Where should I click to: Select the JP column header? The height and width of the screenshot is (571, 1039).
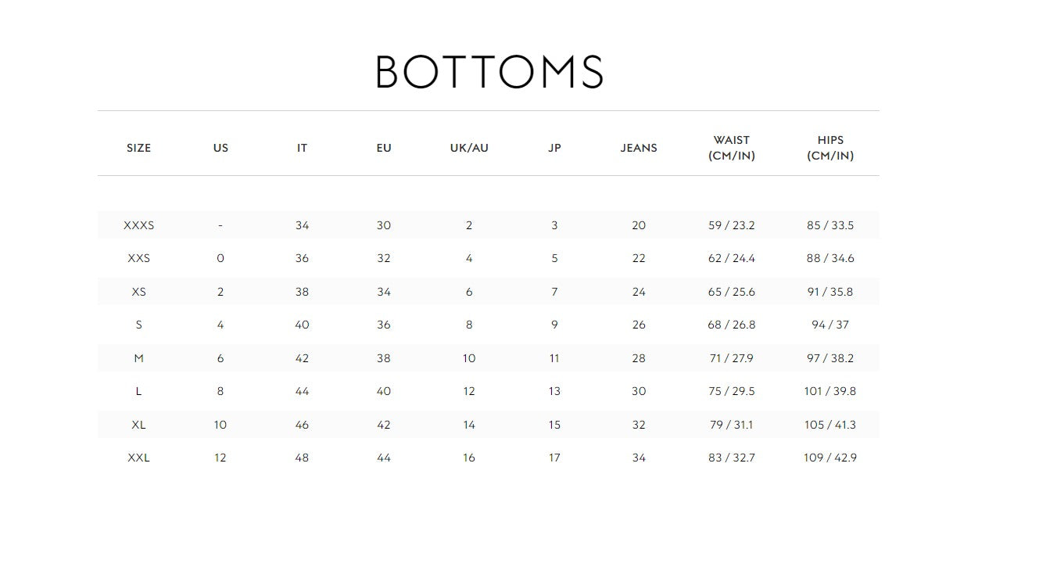click(x=554, y=148)
